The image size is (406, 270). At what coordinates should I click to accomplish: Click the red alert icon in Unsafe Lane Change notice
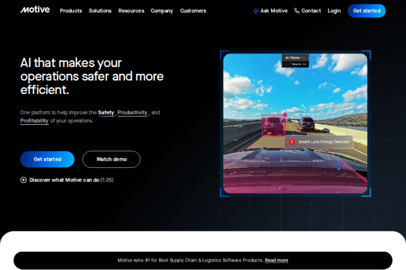point(292,142)
